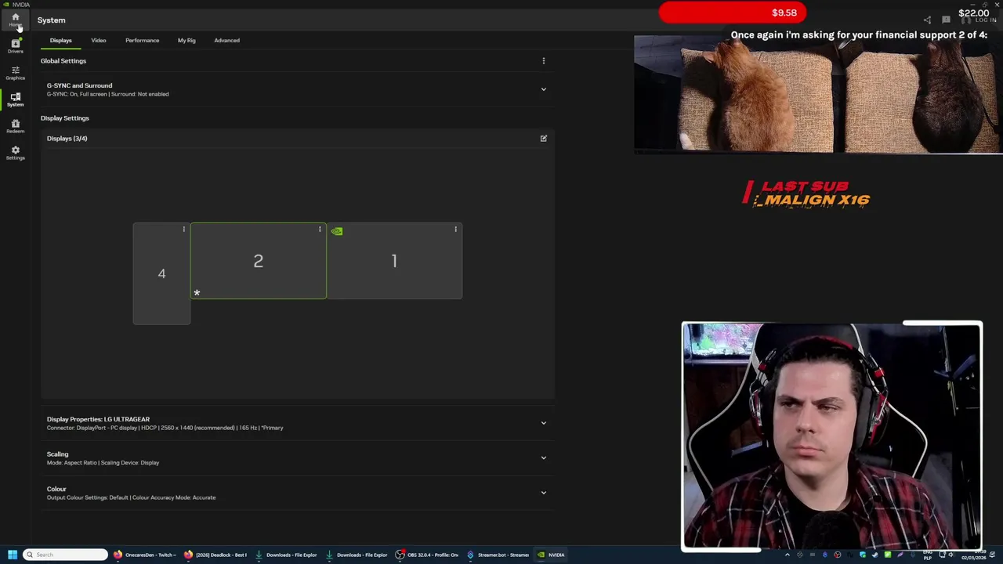Screen dimensions: 1003x564
Task: Select display 1 in the layout
Action: click(x=394, y=261)
